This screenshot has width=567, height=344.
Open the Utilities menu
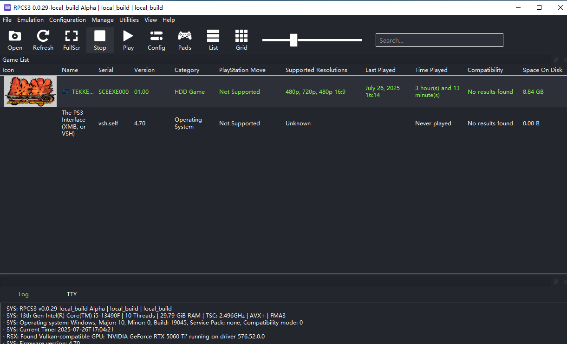(129, 20)
